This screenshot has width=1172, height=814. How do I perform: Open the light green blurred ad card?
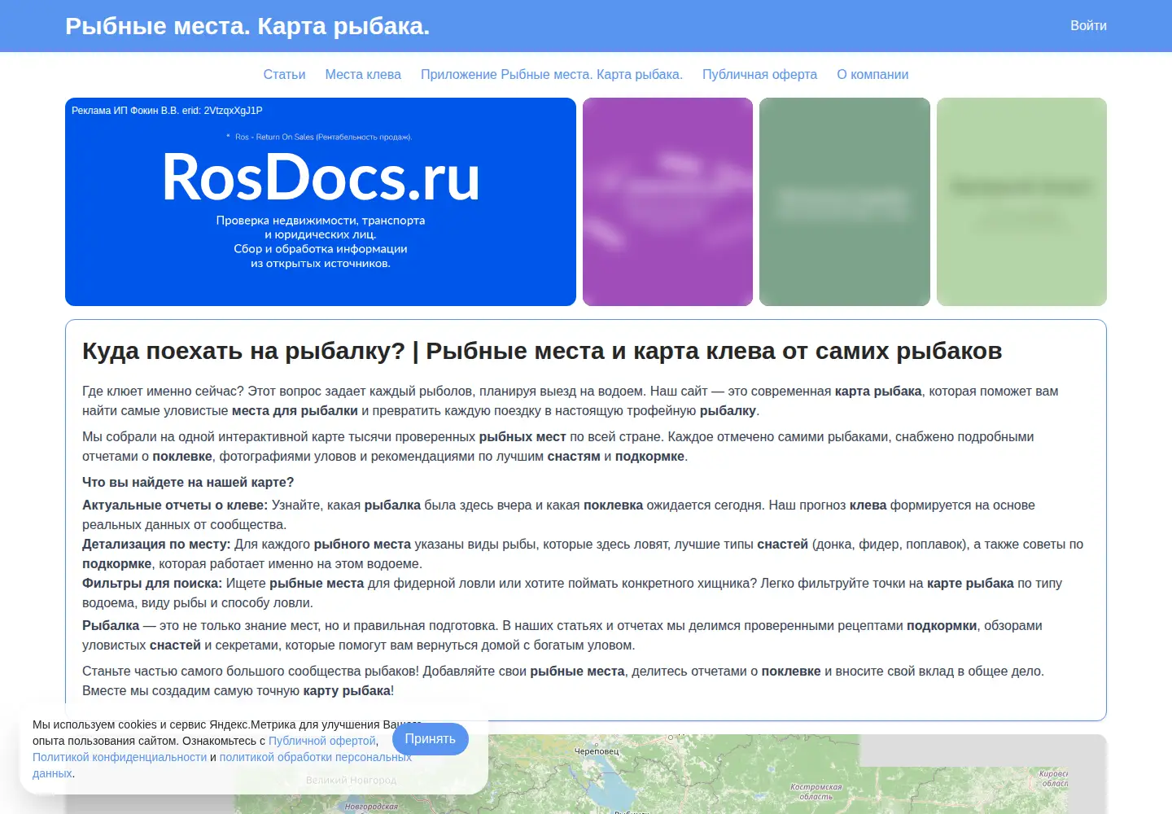1021,202
